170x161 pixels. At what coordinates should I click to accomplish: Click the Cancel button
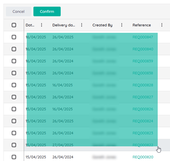click(x=18, y=11)
